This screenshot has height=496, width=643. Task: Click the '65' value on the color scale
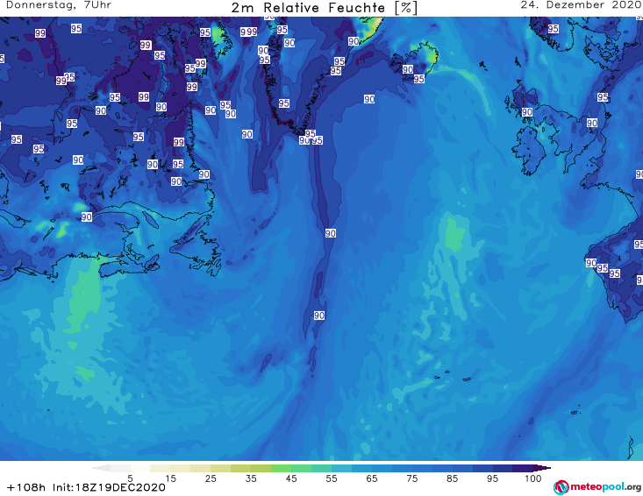(372, 478)
